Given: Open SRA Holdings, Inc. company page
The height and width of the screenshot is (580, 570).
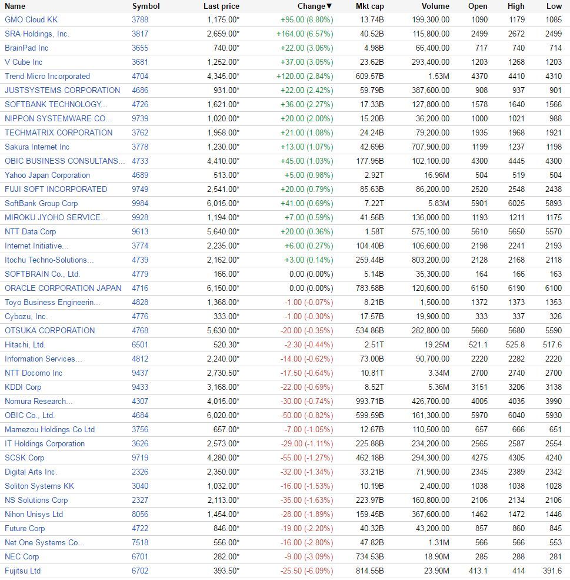Looking at the screenshot, I should click(x=37, y=34).
